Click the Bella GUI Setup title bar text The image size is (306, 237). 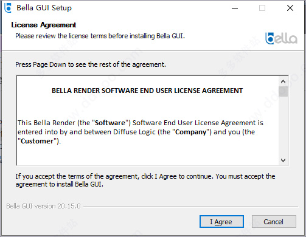tap(44, 8)
